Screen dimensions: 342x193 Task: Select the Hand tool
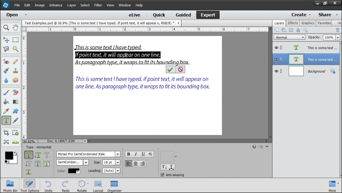pos(15,27)
